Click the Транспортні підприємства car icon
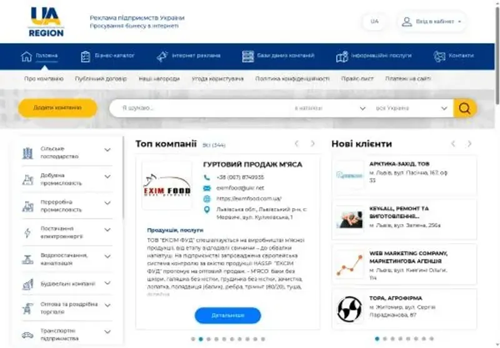Screen dimensions: 500x348 (x=27, y=335)
